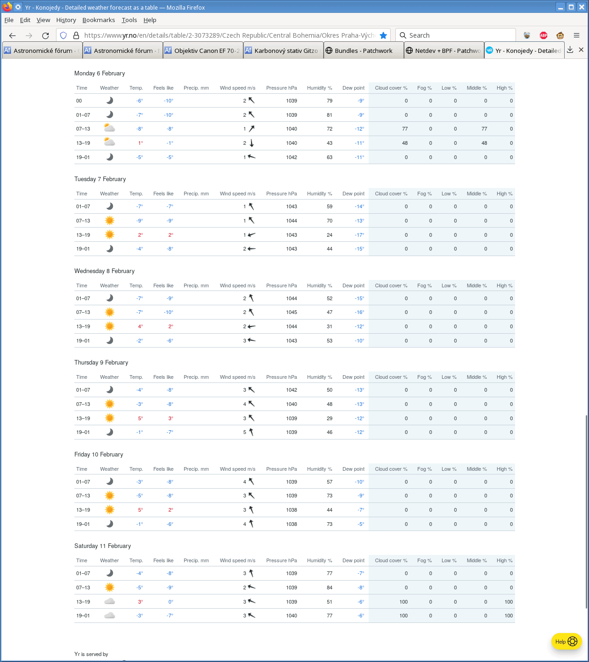Open the File menu
Image resolution: width=589 pixels, height=662 pixels.
coord(9,20)
